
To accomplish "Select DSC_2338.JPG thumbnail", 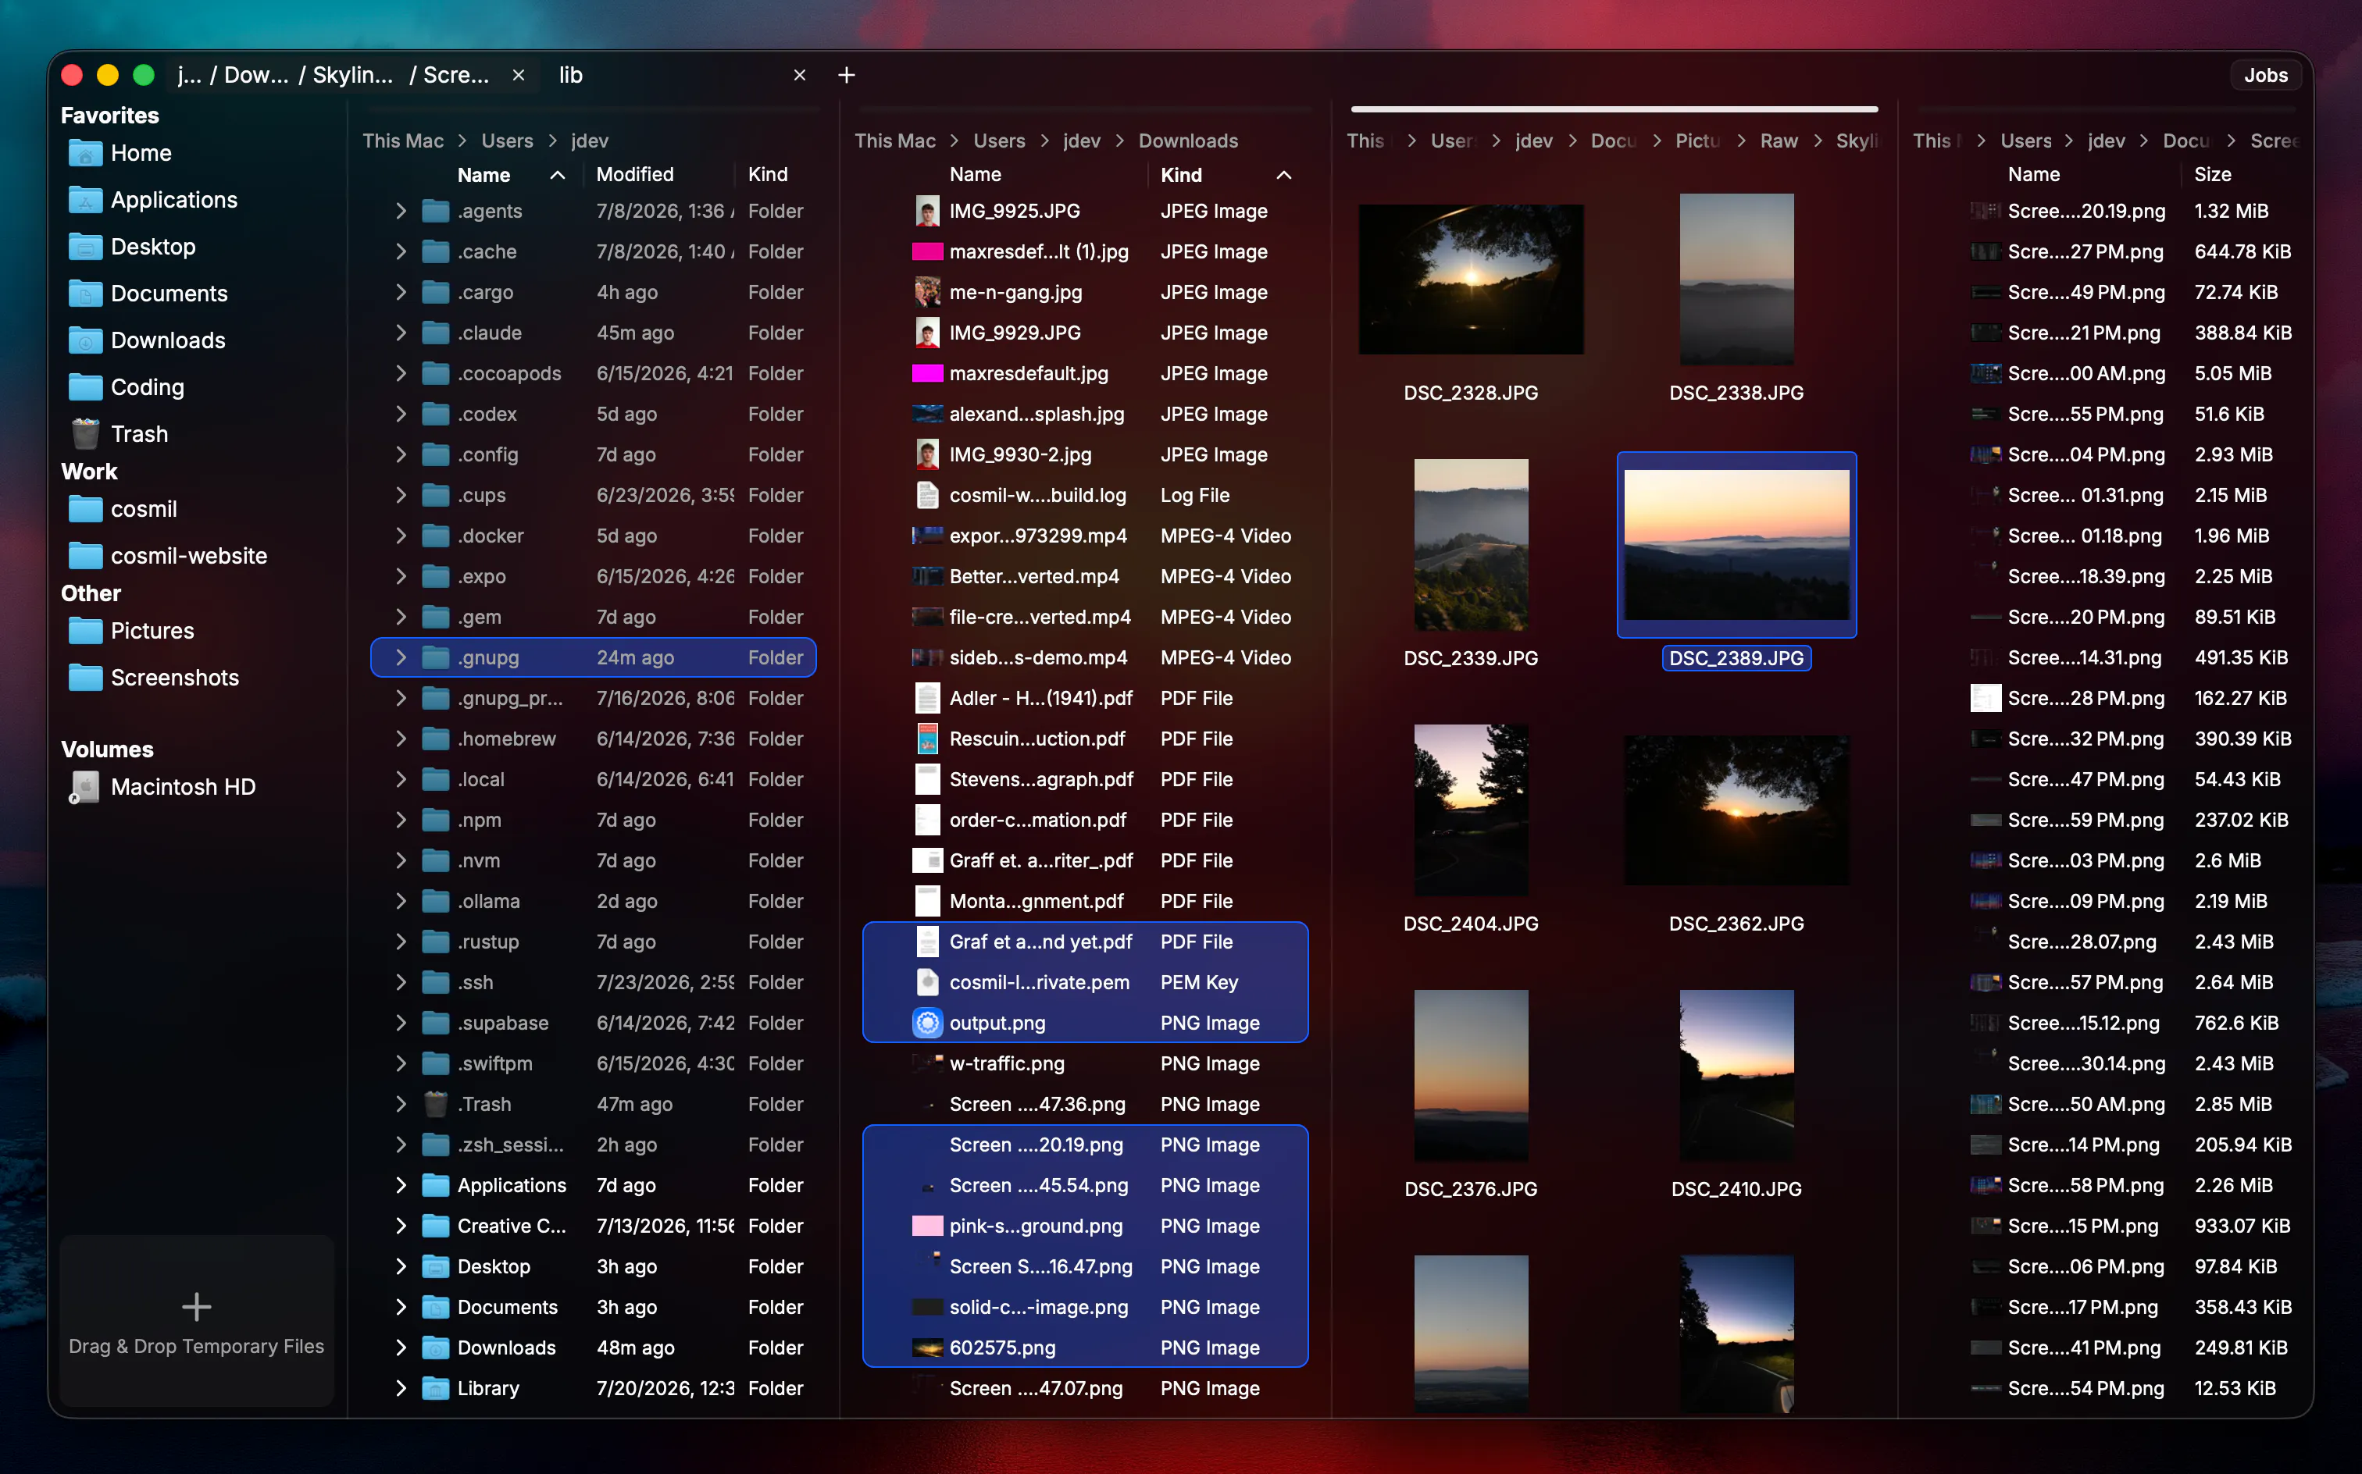I will coord(1736,279).
